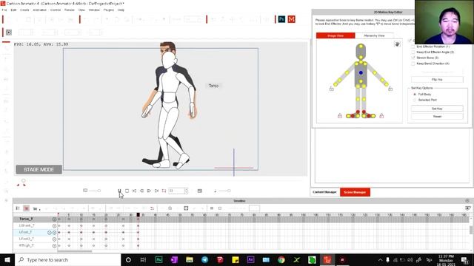Switch to the Hierarchy View tab
This screenshot has width=474, height=266.
coord(374,35)
